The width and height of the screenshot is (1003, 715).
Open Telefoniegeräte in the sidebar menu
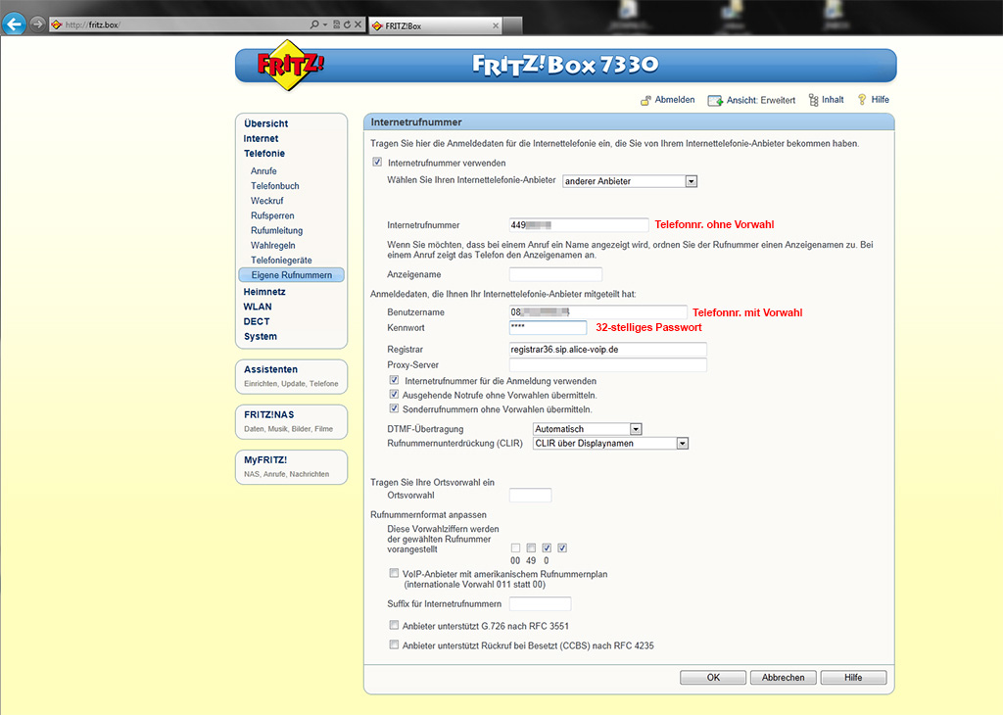pyautogui.click(x=280, y=261)
